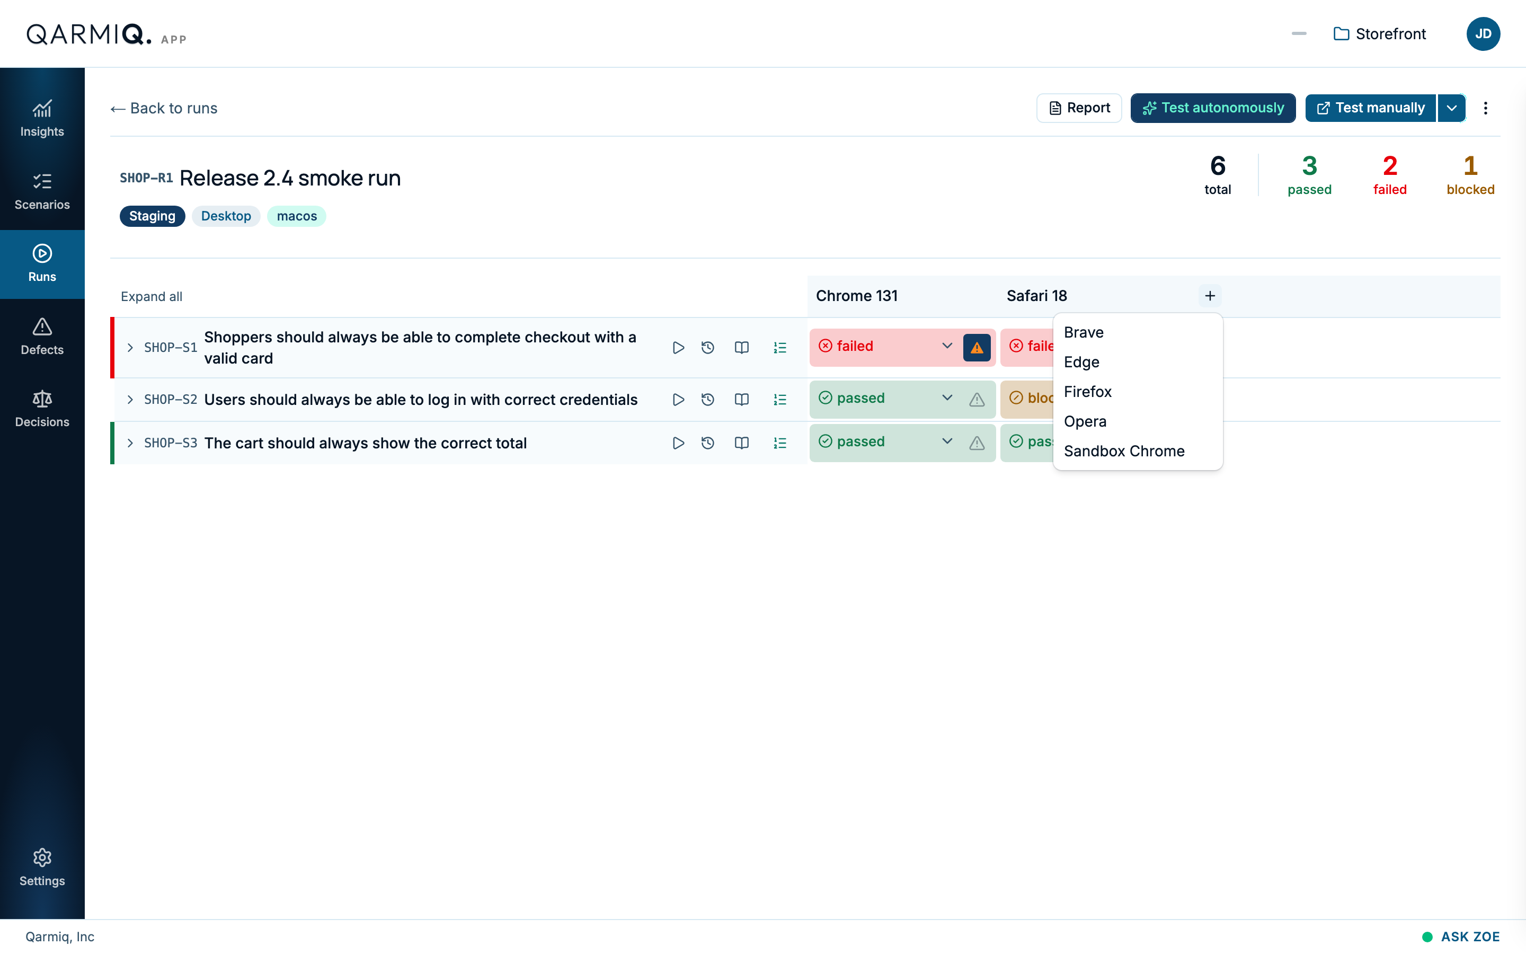Screen dimensions: 1526x954
Task: Expand the SHOP-S3 scenario row
Action: tap(130, 443)
